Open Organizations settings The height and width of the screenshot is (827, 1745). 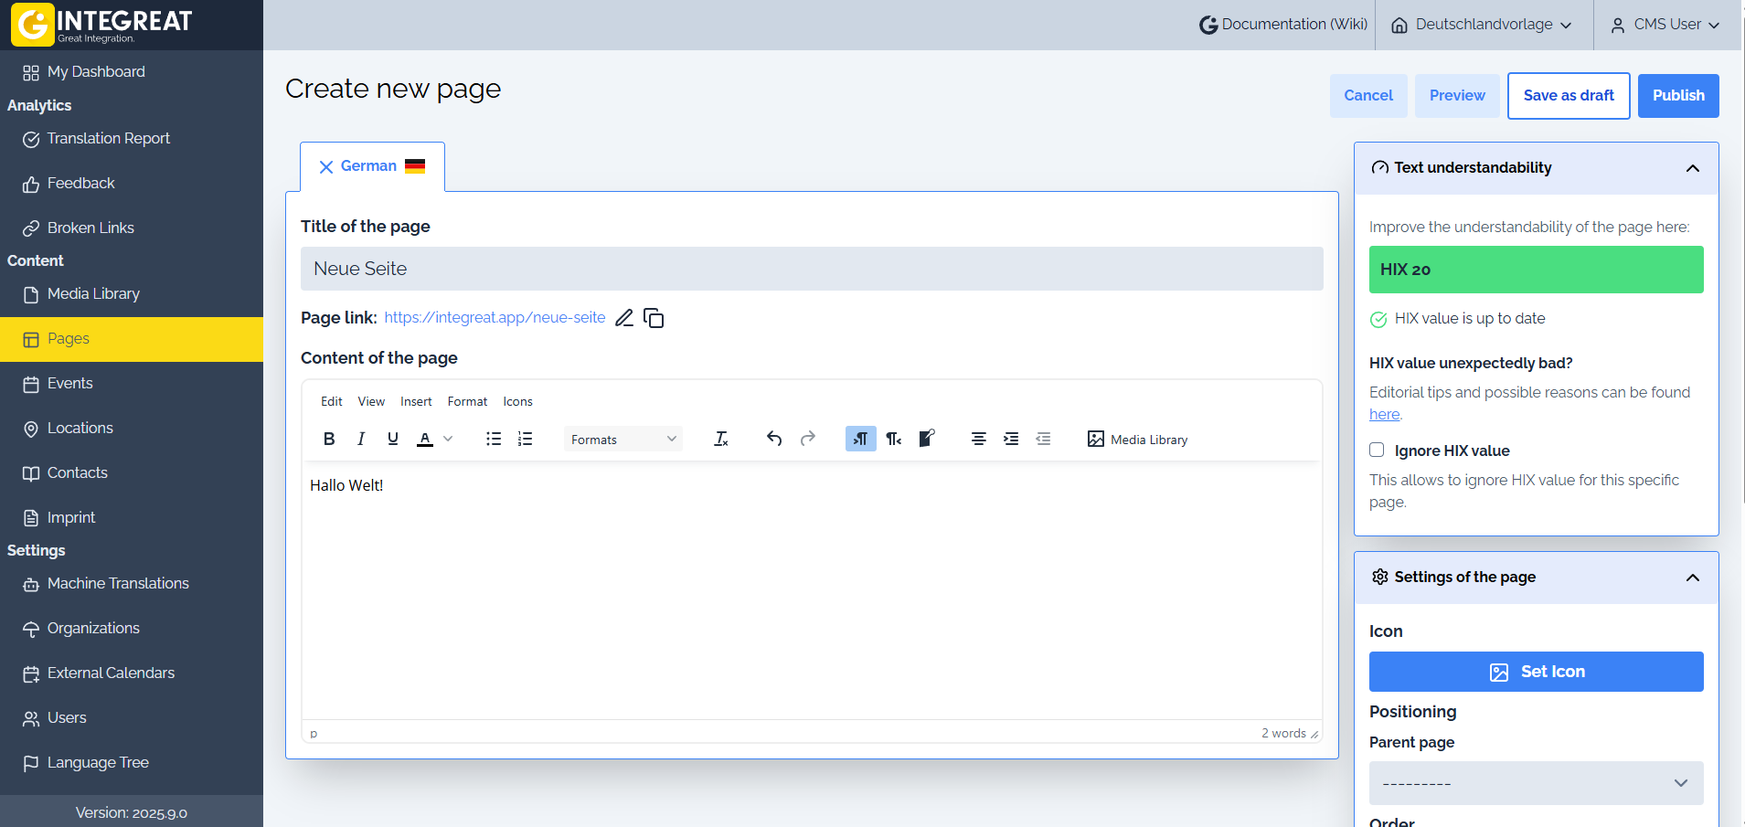132,629
